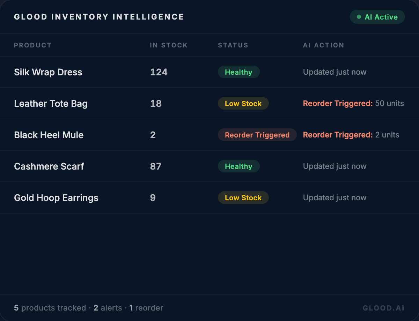Click '1 reorder' in footer

(x=146, y=308)
